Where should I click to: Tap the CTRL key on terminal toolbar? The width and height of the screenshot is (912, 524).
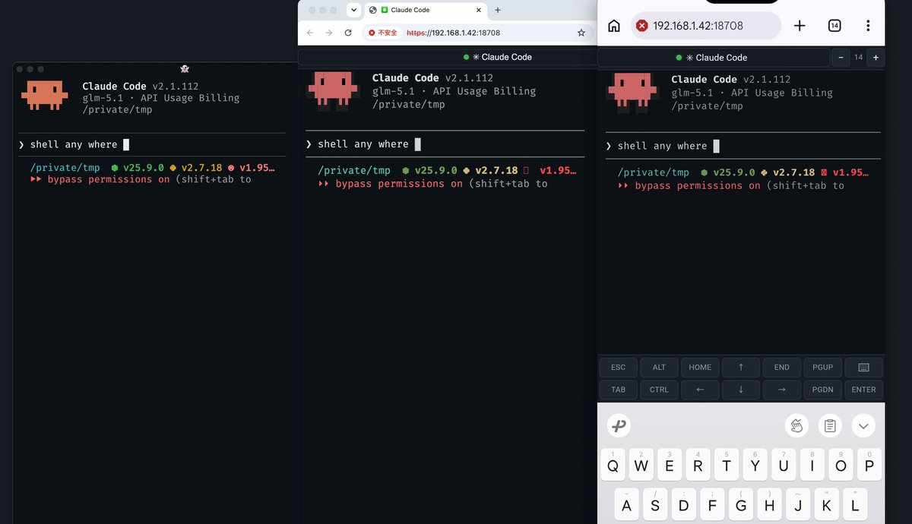[x=659, y=390]
